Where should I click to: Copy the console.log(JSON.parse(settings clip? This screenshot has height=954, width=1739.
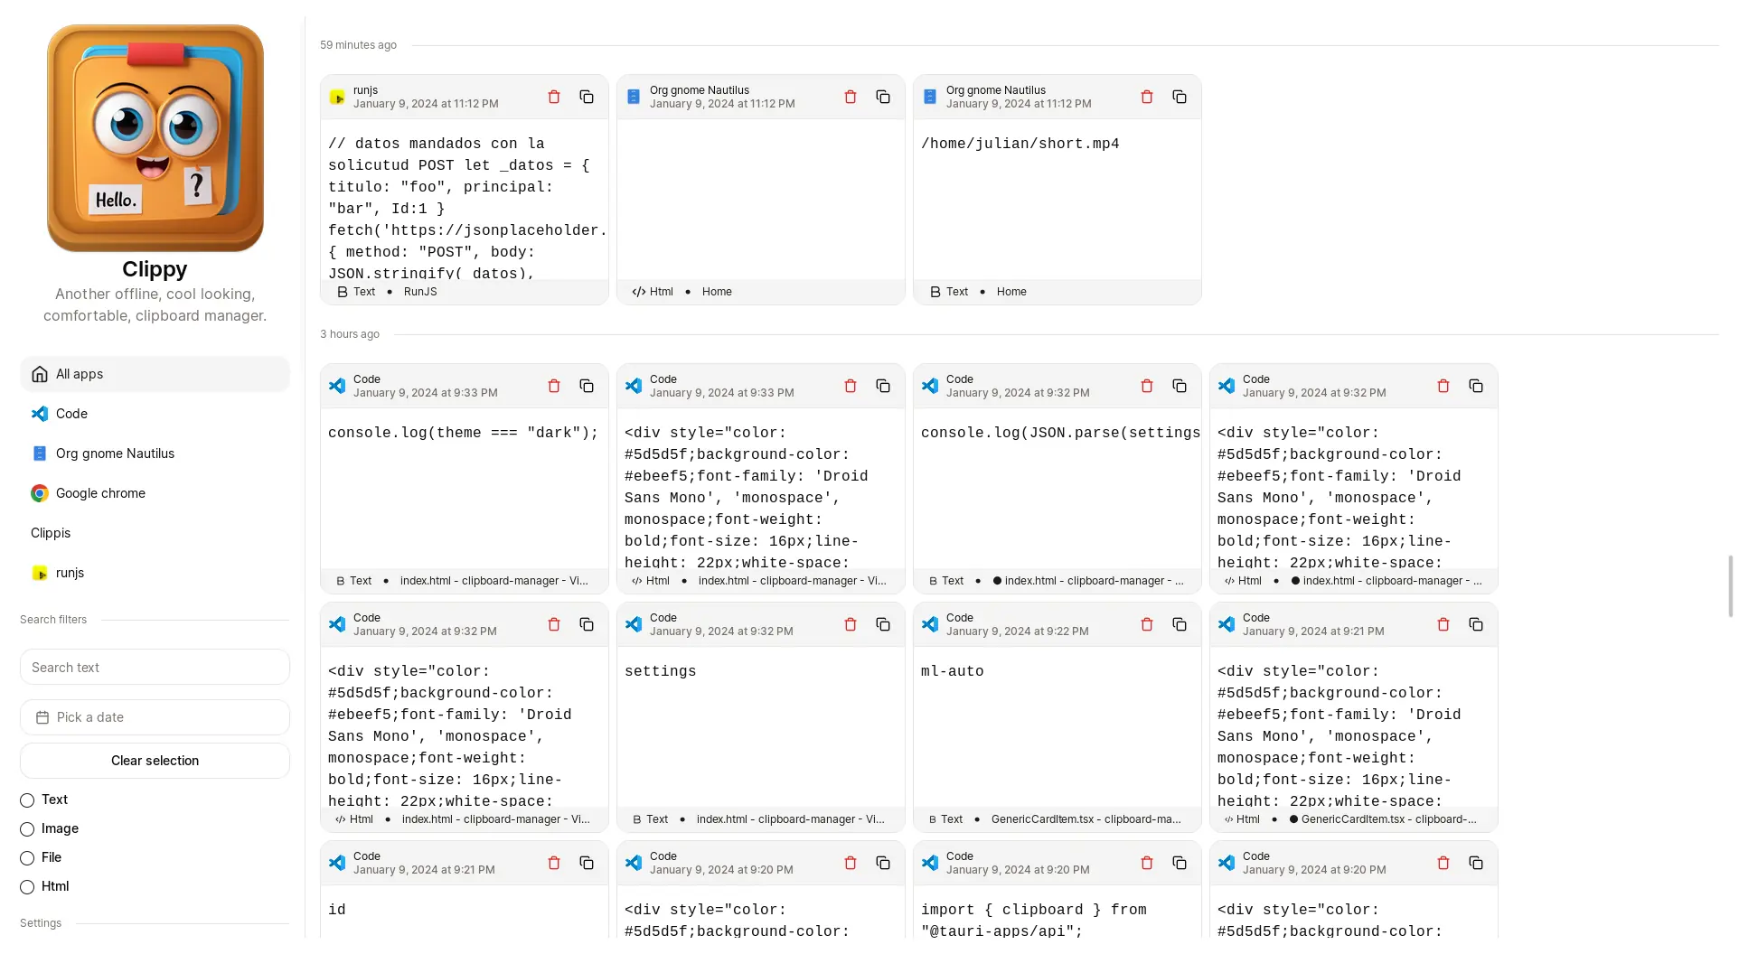point(1180,386)
